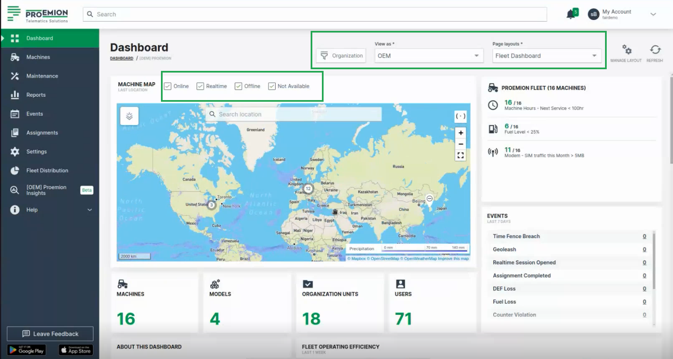Open the View as OEM dropdown

[428, 56]
